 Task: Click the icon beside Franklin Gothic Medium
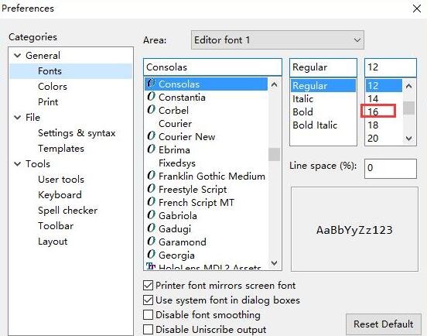pyautogui.click(x=151, y=176)
